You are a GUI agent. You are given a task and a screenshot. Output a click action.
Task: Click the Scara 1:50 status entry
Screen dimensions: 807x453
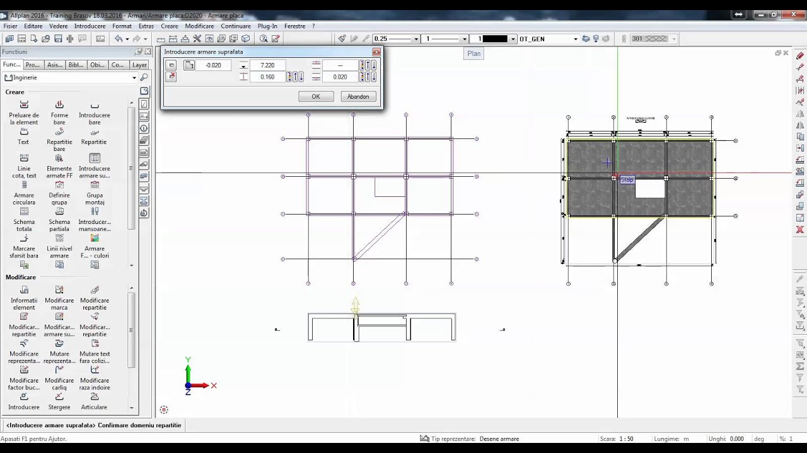(617, 439)
